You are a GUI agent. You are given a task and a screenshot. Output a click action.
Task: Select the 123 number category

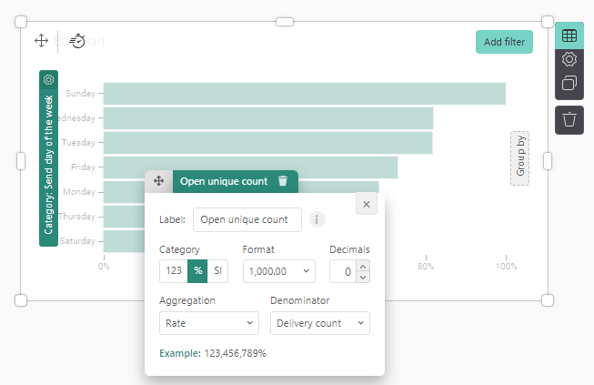[173, 271]
